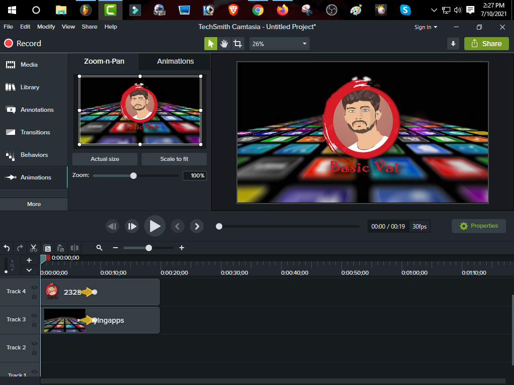Add a new track with plus button
The image size is (514, 385).
29,260
